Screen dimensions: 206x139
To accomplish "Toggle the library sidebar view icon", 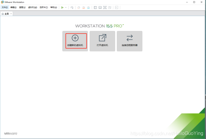I will point(95,7).
